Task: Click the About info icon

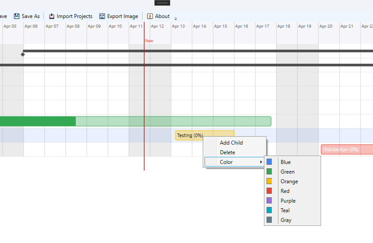Action: 150,16
